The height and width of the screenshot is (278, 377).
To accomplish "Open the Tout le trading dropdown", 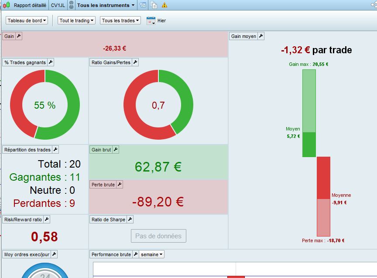I will click(x=76, y=21).
